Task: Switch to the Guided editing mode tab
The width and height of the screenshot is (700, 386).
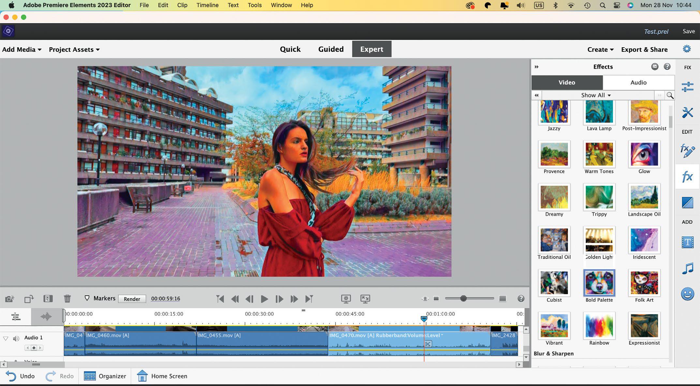Action: tap(331, 49)
